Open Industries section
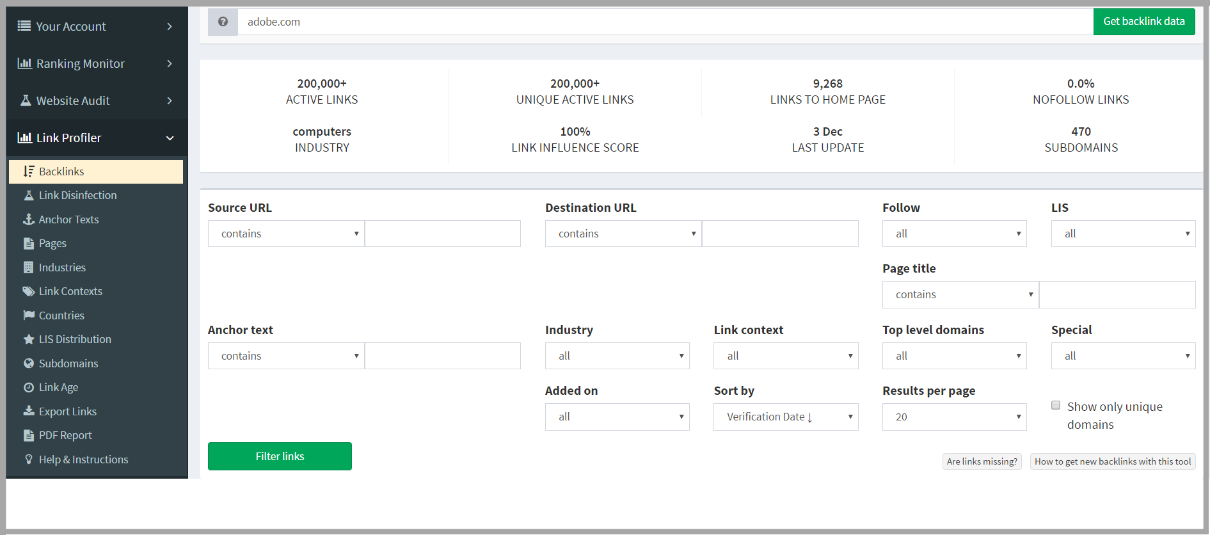This screenshot has height=535, width=1210. [62, 267]
